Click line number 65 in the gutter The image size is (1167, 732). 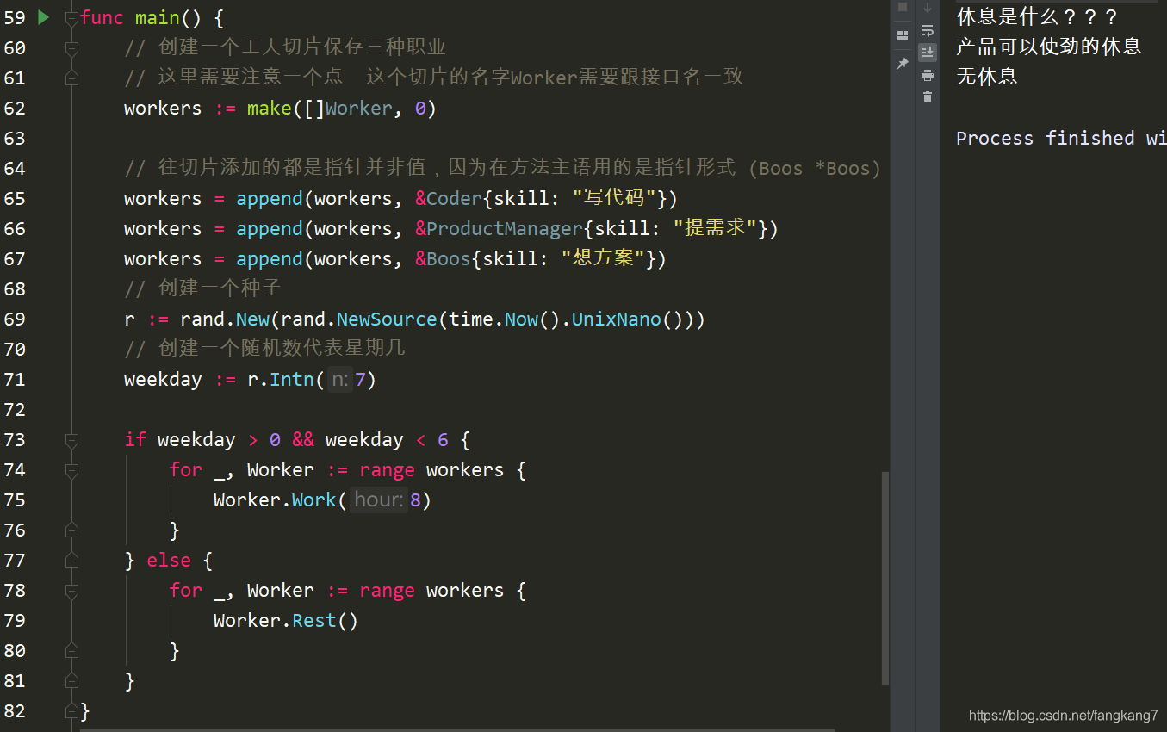(15, 199)
